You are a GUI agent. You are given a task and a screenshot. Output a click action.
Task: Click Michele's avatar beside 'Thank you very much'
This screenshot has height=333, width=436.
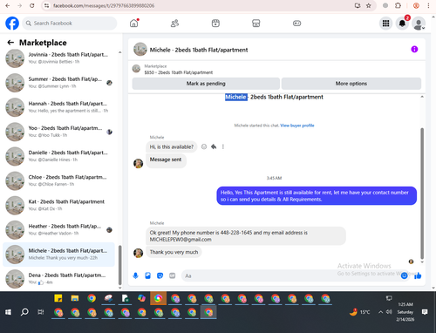tap(138, 253)
